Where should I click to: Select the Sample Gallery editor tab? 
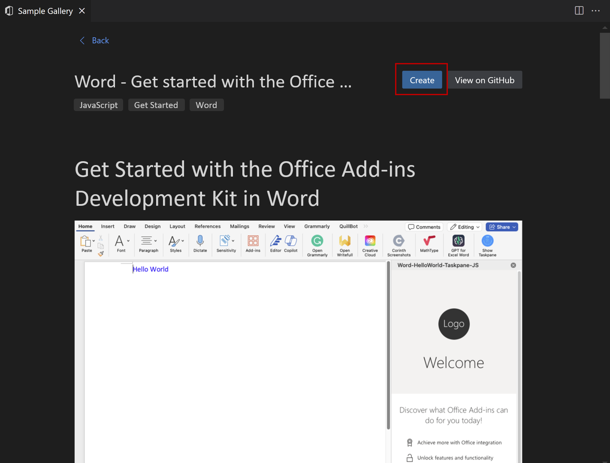pyautogui.click(x=45, y=11)
